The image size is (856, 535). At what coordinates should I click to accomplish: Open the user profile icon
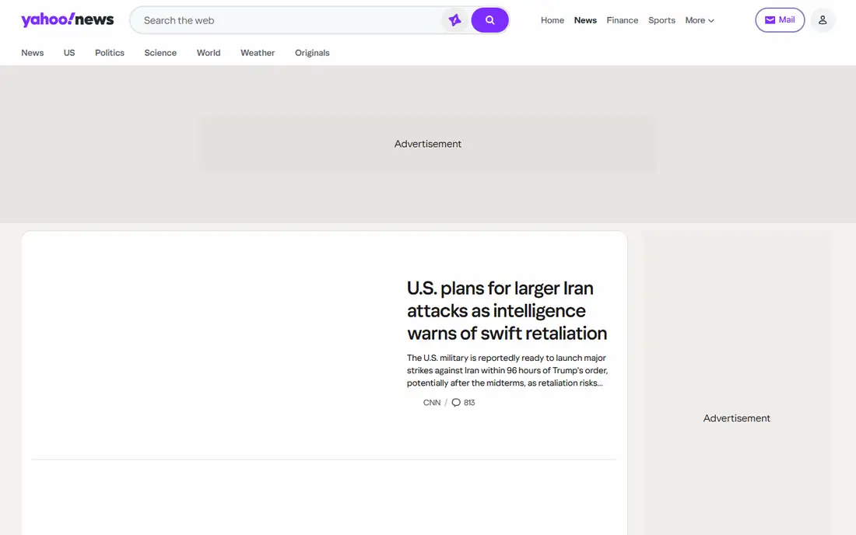point(823,20)
